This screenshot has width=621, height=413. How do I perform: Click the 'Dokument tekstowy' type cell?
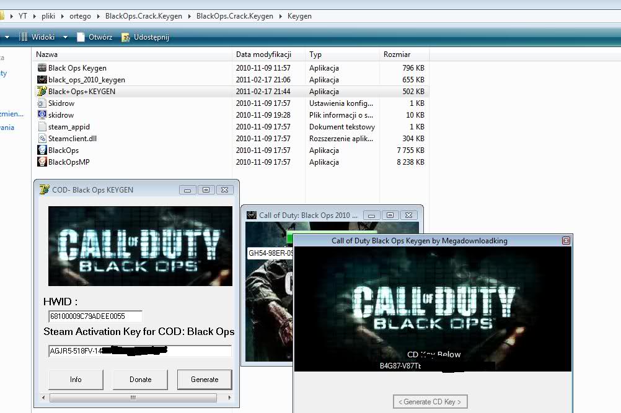click(x=341, y=127)
